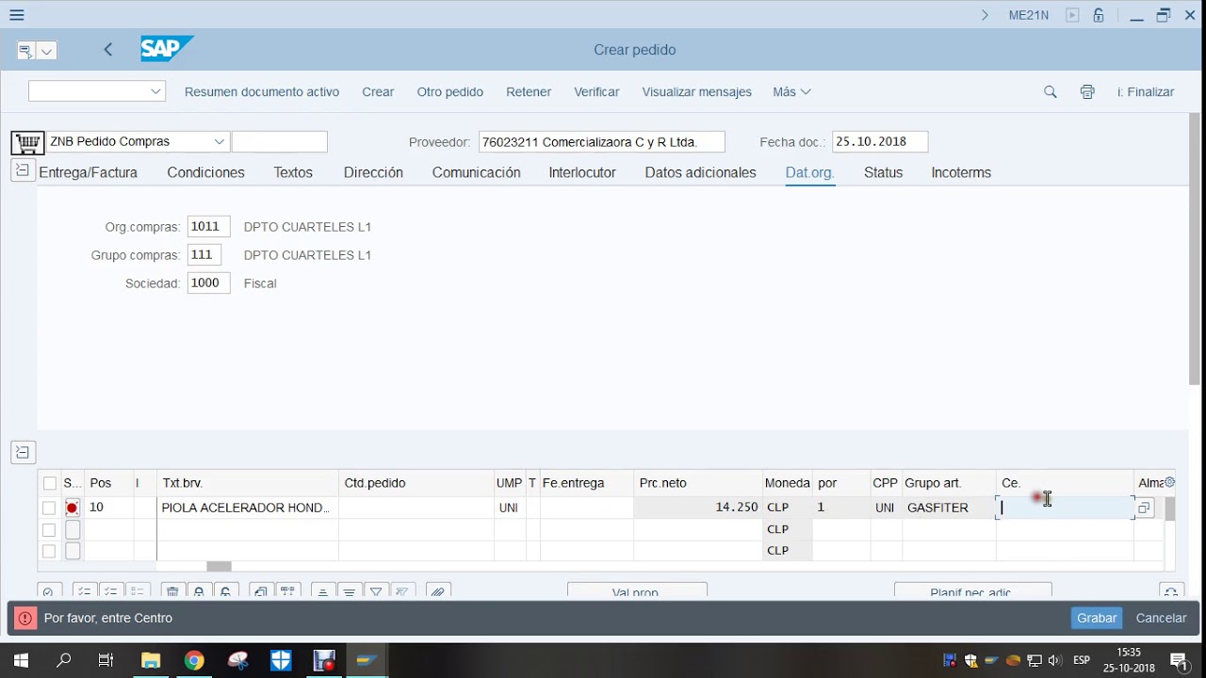
Task: Click the Proveedor input field
Action: [x=601, y=141]
